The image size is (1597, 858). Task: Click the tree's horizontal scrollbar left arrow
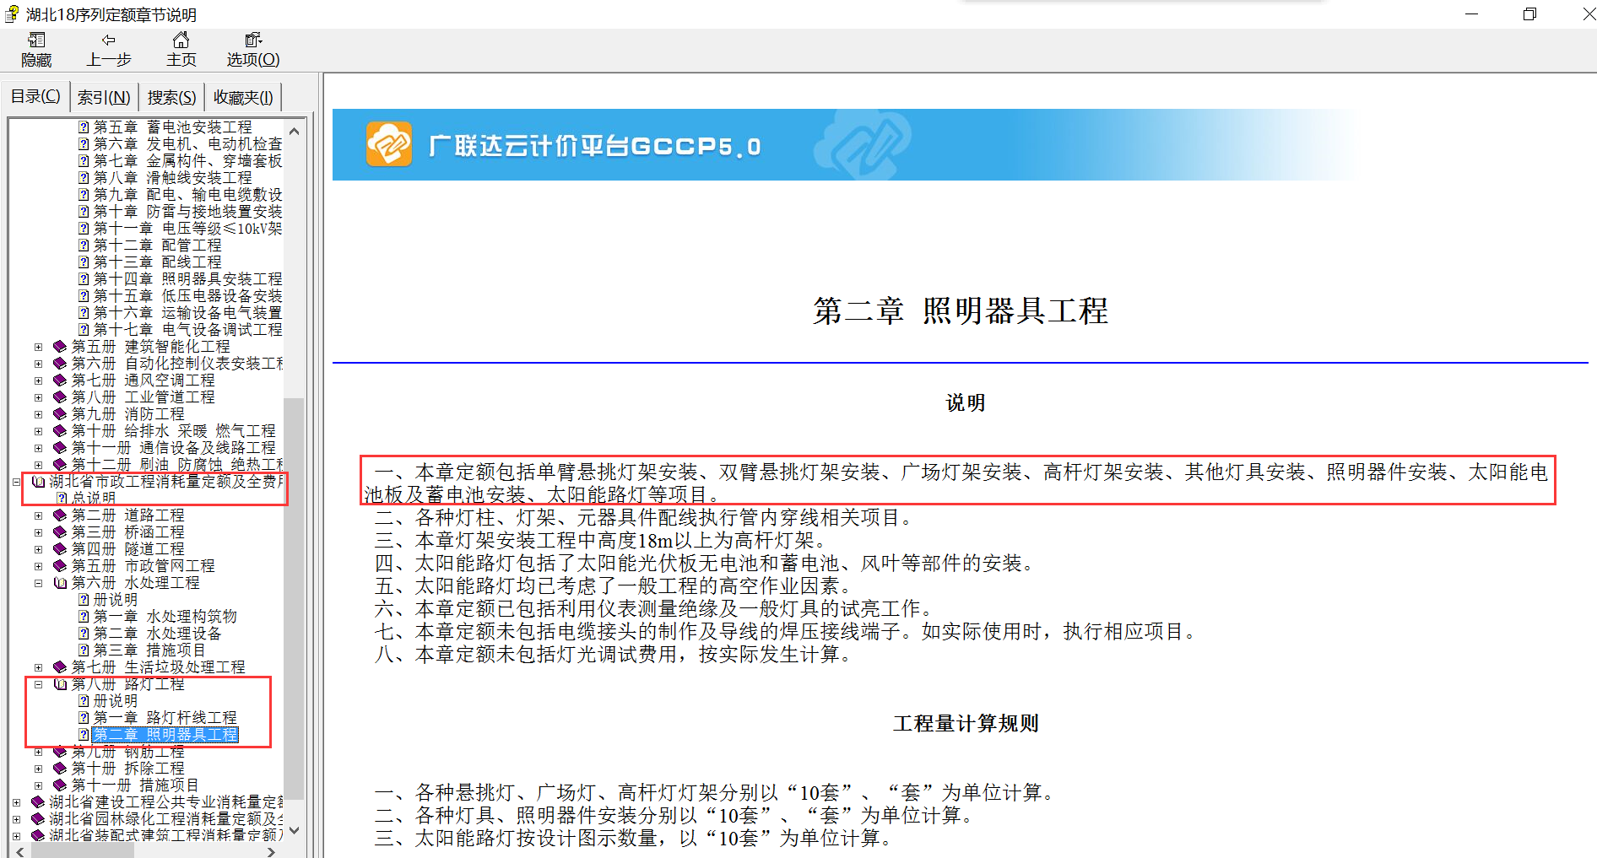coord(21,851)
